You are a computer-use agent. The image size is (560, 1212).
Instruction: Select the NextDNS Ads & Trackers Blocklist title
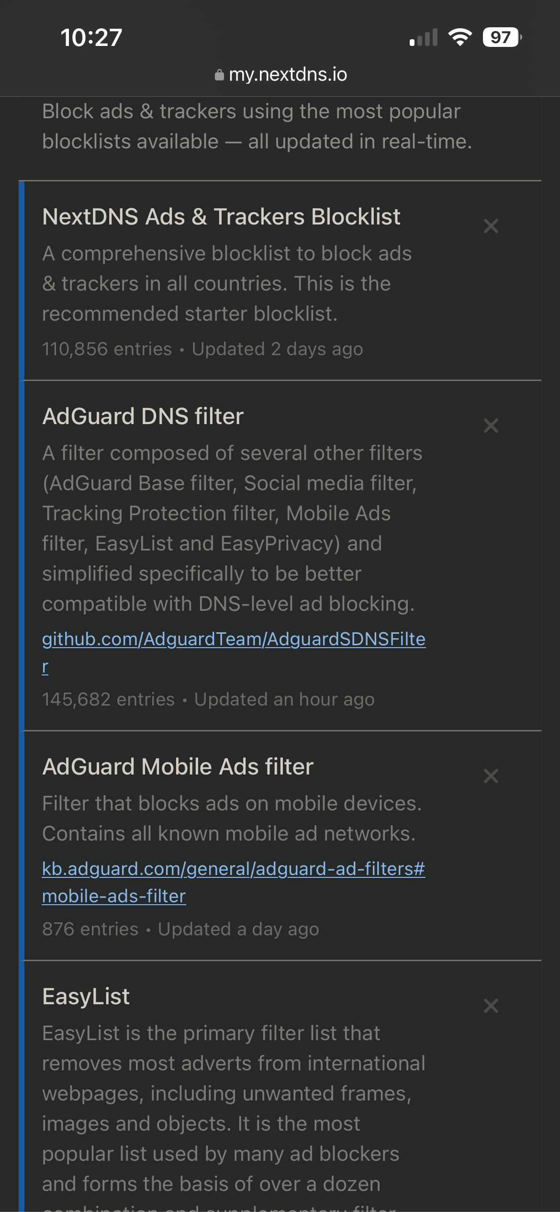tap(221, 217)
